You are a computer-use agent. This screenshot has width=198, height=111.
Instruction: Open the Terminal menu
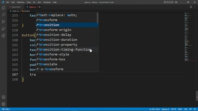pyautogui.click(x=47, y=2)
